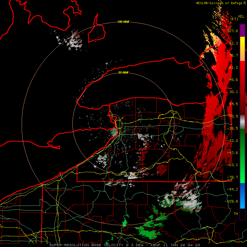The width and height of the screenshot is (247, 247).
Task: Select the 30.1 legend value
Action: tap(234, 92)
